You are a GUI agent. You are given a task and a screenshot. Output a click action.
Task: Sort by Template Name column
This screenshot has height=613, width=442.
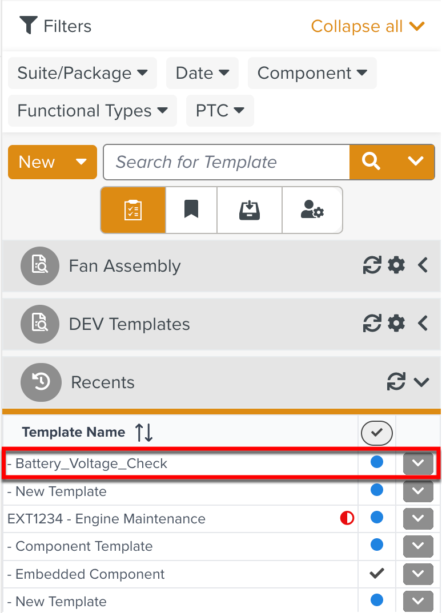(144, 433)
